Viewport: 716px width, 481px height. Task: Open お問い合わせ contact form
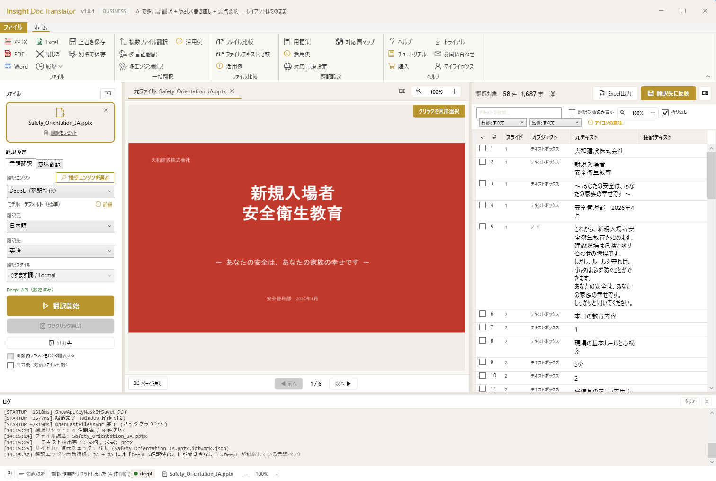pyautogui.click(x=454, y=54)
